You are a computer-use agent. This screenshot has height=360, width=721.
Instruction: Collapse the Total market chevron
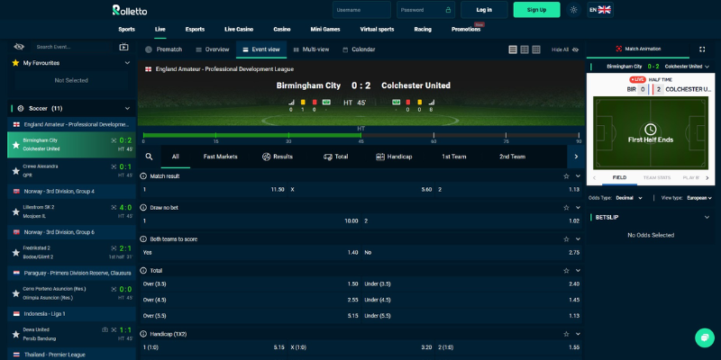click(578, 271)
